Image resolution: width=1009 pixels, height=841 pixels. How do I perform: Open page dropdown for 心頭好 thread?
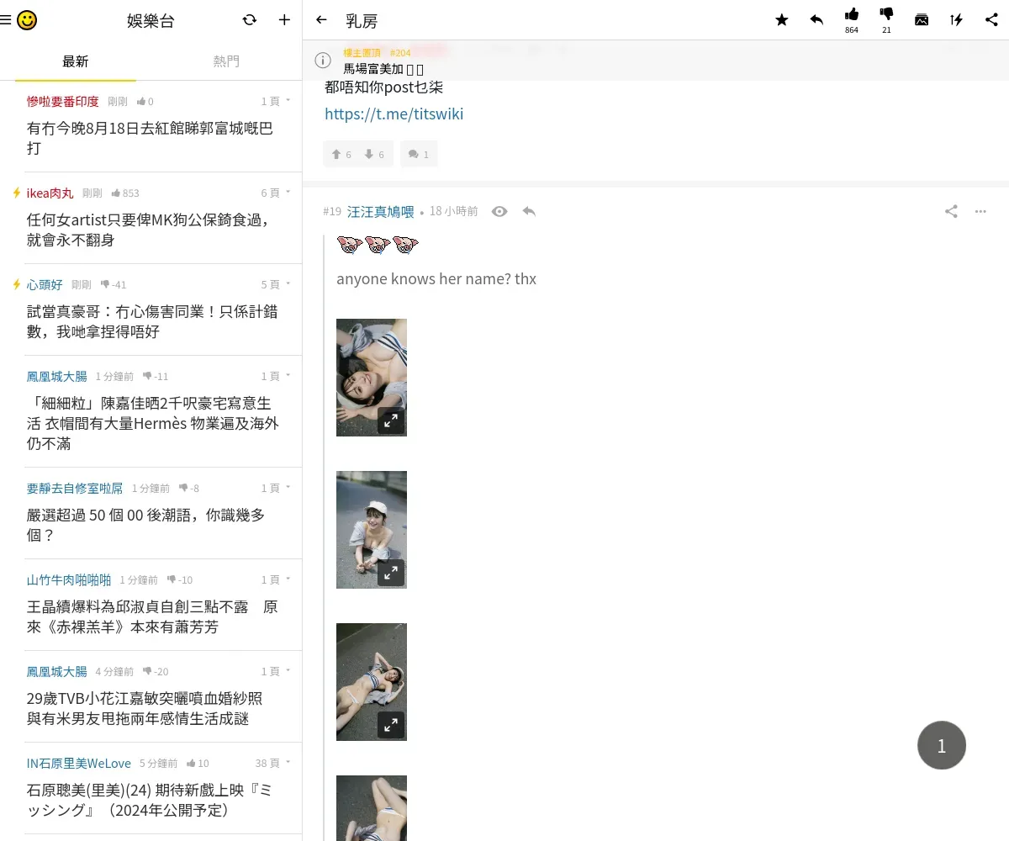[x=276, y=284]
